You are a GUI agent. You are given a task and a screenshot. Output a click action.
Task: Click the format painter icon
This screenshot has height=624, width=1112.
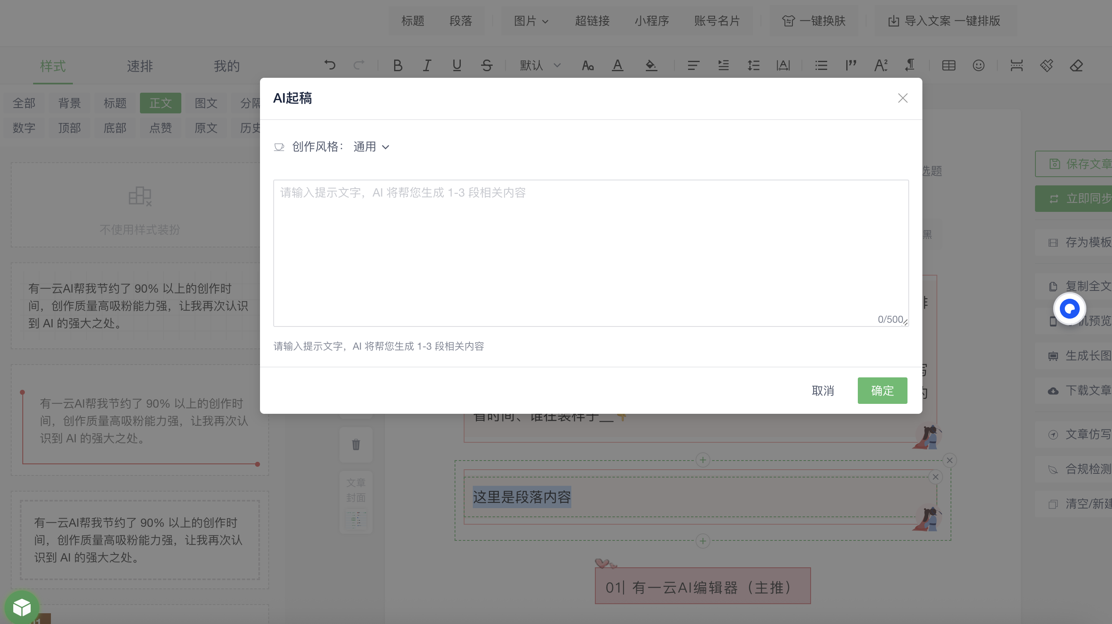pyautogui.click(x=1047, y=66)
